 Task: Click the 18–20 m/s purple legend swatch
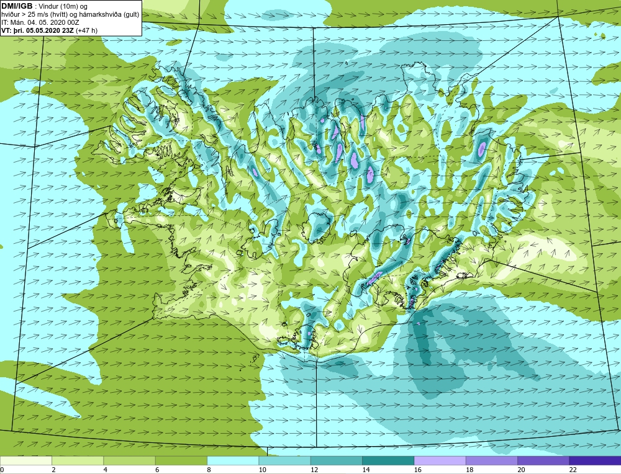(491, 460)
